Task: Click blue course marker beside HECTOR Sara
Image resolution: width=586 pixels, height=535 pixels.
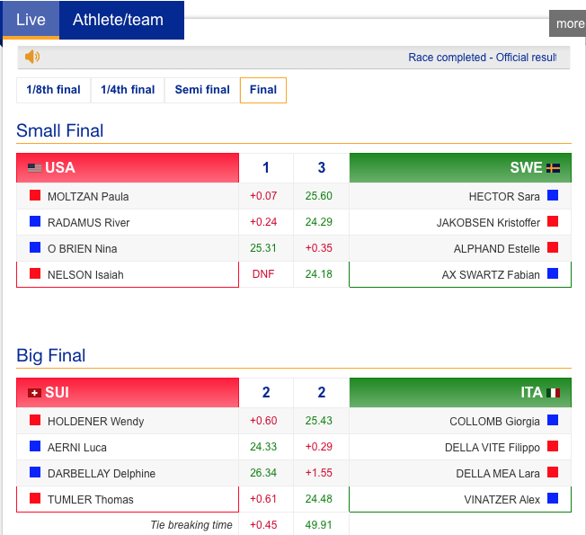Action: [x=553, y=196]
